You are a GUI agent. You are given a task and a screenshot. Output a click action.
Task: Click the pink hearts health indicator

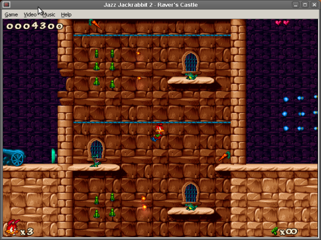(x=282, y=22)
